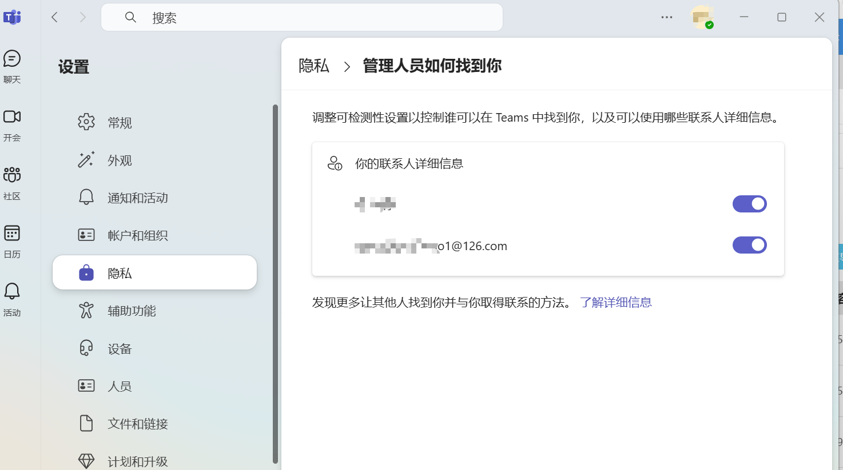Open the profile avatar picture
Screen dimensions: 843x470
[702, 17]
